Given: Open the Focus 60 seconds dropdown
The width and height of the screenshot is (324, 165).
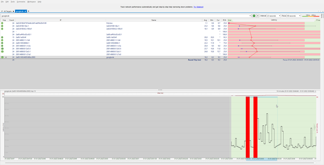Looking at the screenshot, I should 294,16.
